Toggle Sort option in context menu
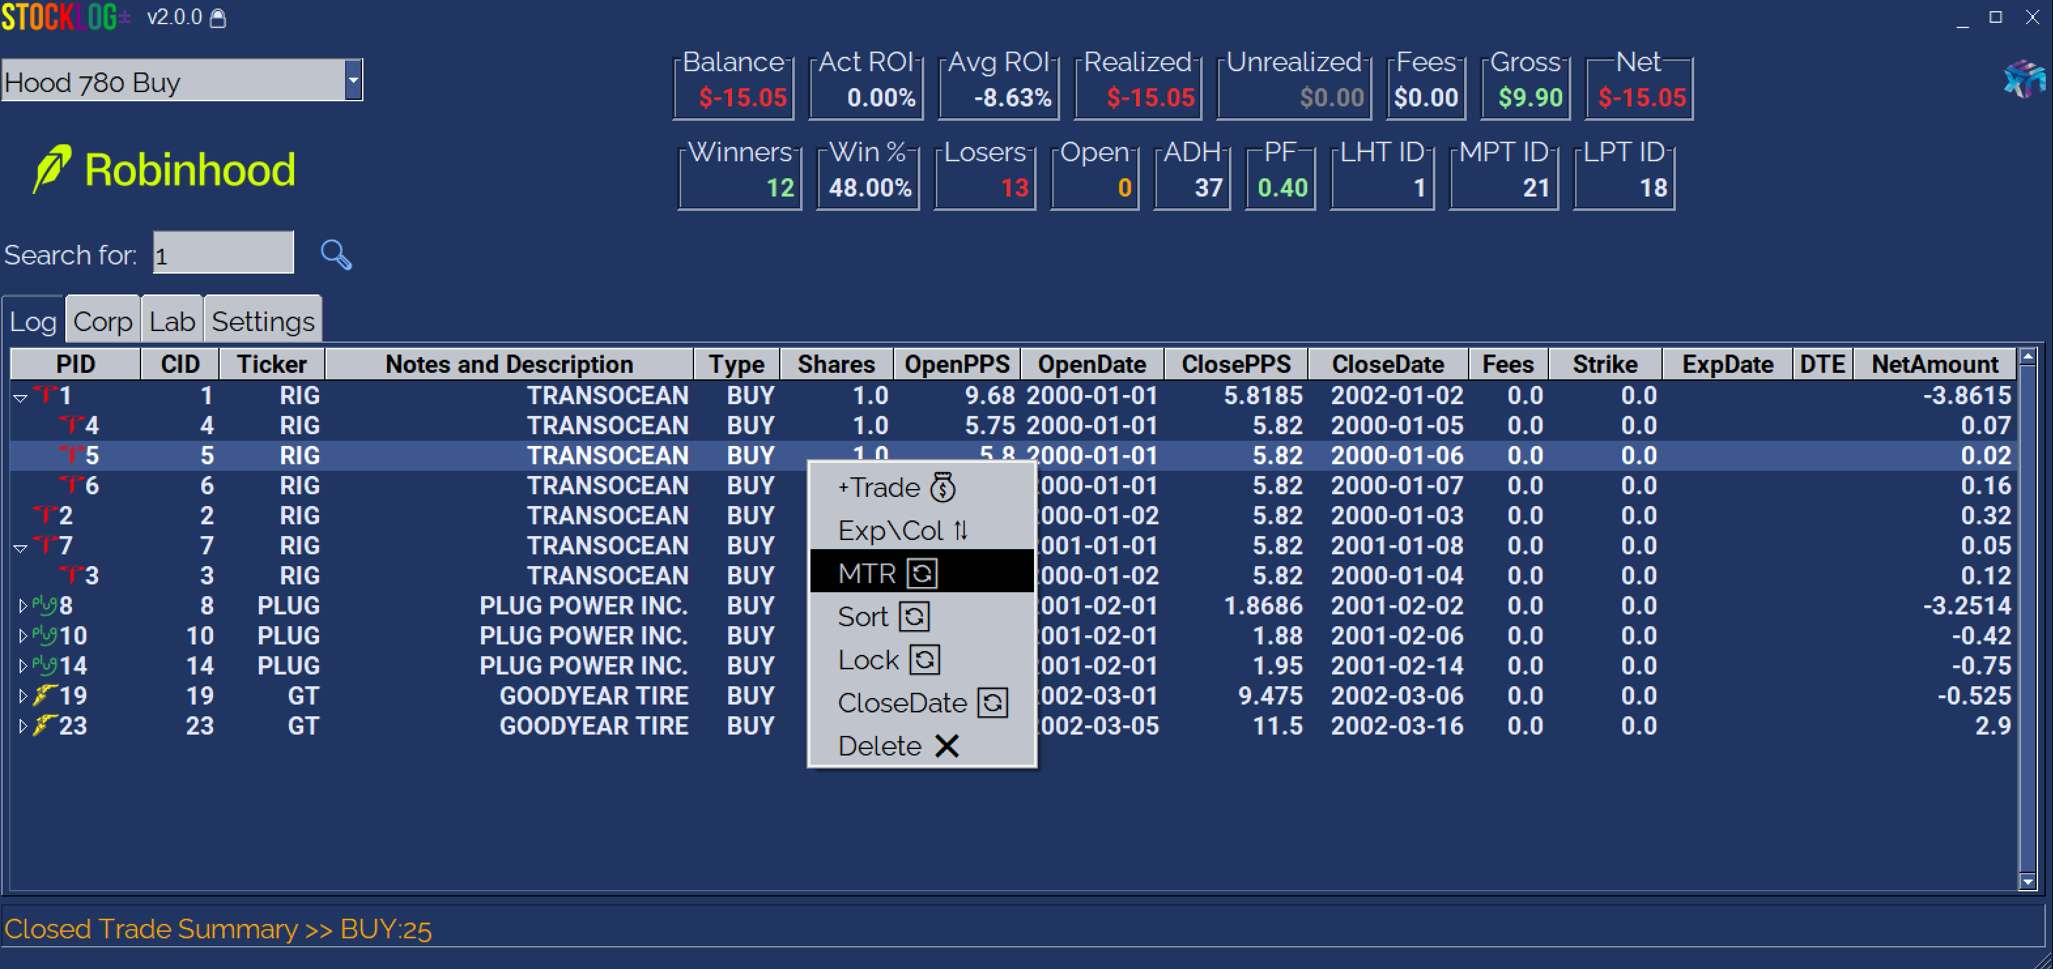The image size is (2053, 969). 913,617
